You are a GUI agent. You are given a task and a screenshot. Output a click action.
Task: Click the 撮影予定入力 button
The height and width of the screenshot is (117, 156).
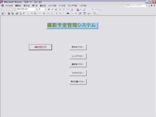(40, 47)
